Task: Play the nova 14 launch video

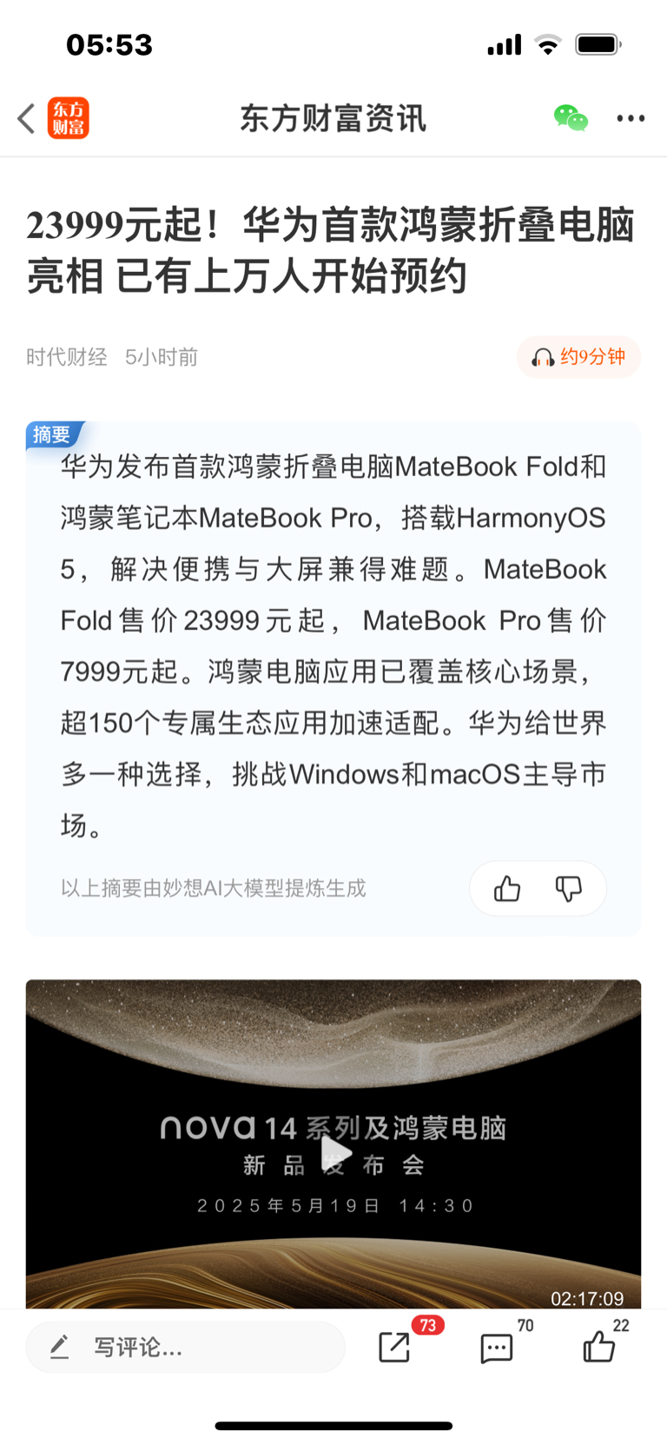Action: point(335,1154)
